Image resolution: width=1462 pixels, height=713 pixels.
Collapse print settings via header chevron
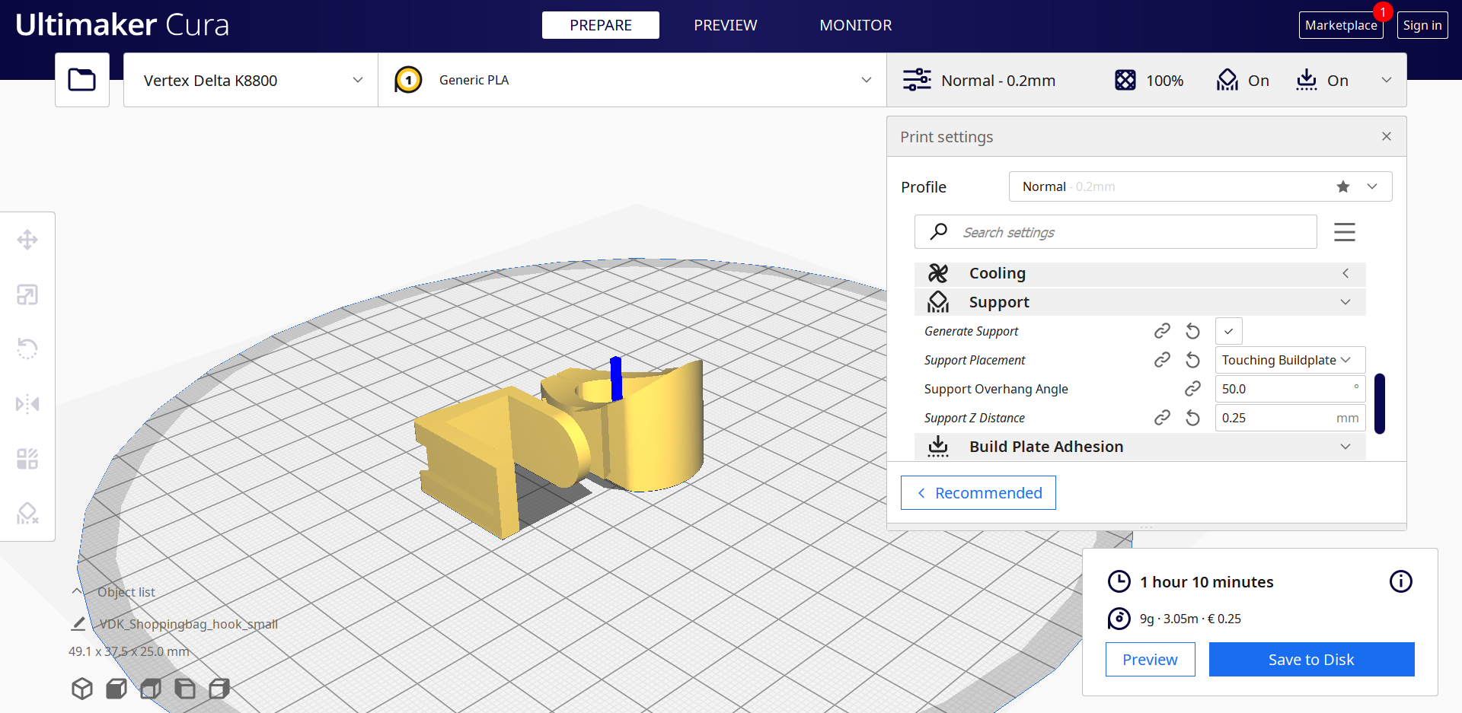tap(1387, 80)
